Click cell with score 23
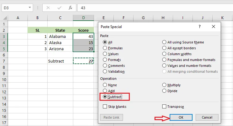This screenshot has height=126, width=233. (x=83, y=49)
